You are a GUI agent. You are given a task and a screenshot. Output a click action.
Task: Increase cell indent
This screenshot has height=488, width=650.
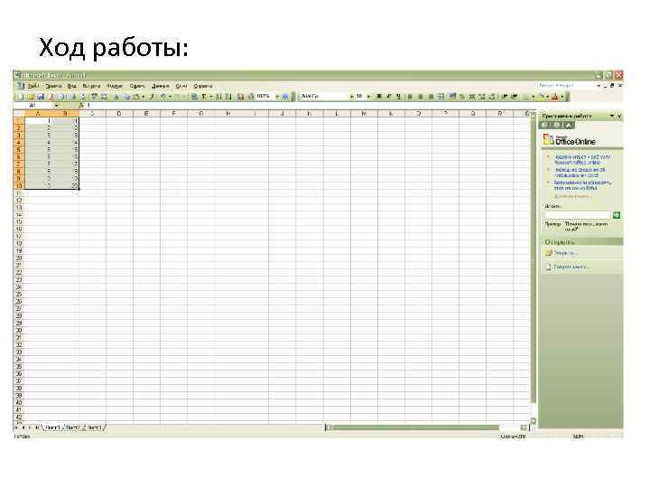coord(515,97)
